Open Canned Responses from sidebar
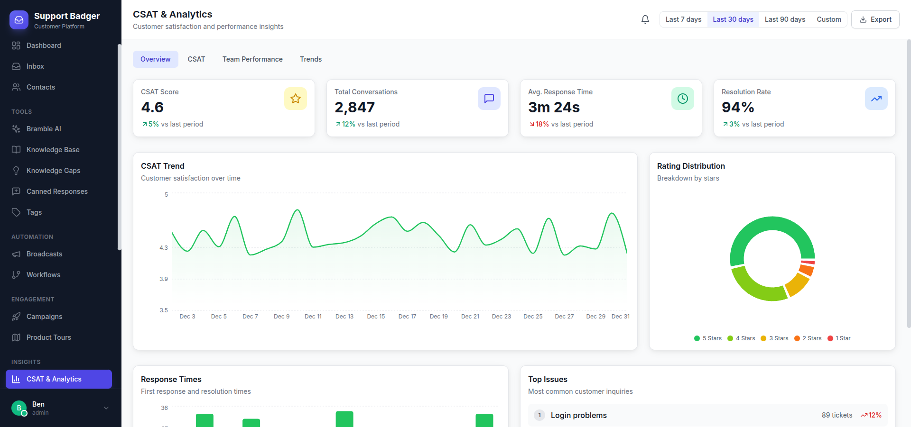The height and width of the screenshot is (427, 911). pyautogui.click(x=16, y=191)
